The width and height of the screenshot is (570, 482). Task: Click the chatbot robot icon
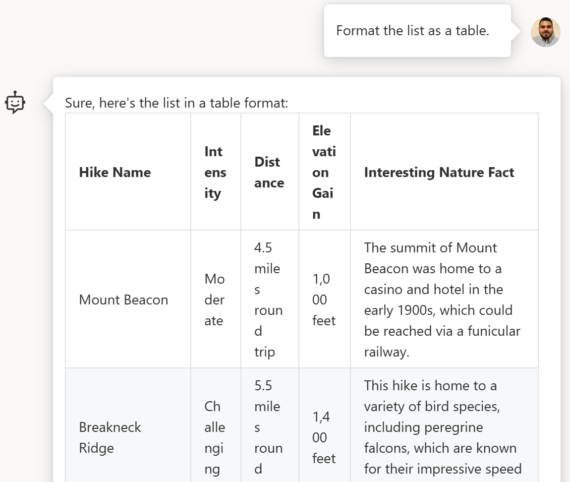click(15, 103)
